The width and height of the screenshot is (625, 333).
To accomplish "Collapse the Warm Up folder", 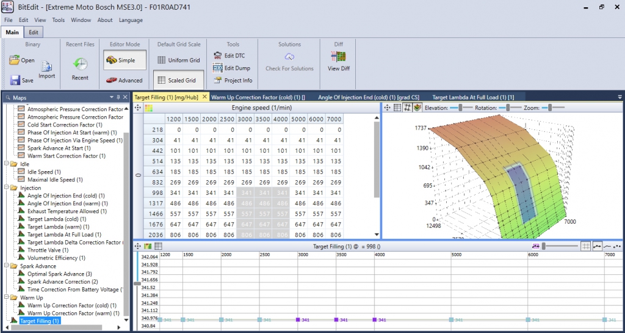I will 6,298.
